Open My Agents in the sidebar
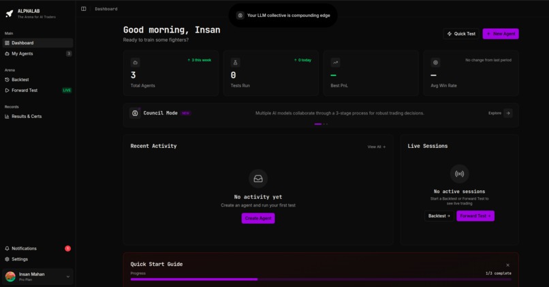This screenshot has width=549, height=287. [x=37, y=54]
